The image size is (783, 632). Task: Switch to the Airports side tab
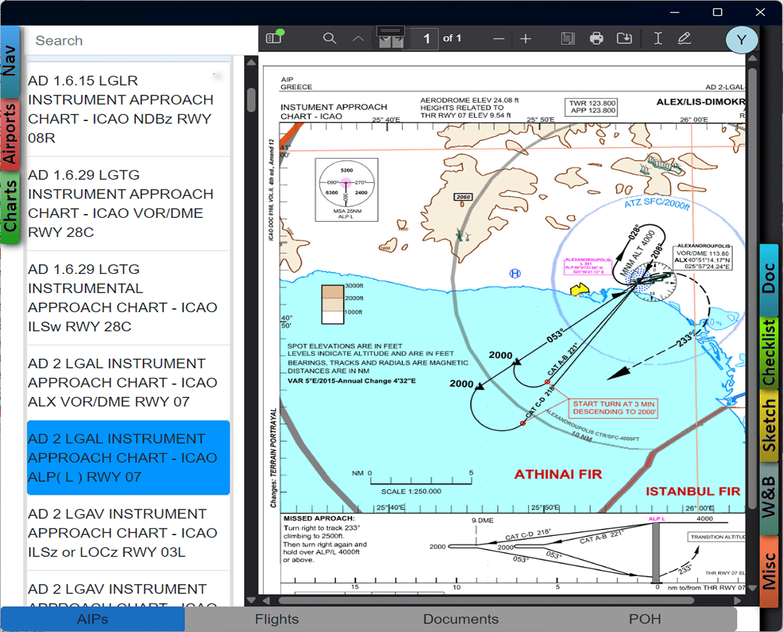click(10, 134)
